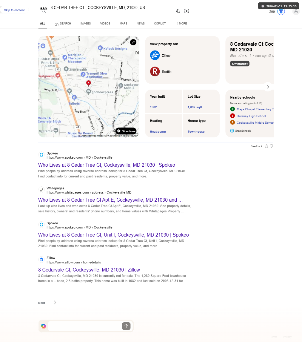Open Dulaney High School link
Image resolution: width=302 pixels, height=342 pixels.
[x=251, y=116]
